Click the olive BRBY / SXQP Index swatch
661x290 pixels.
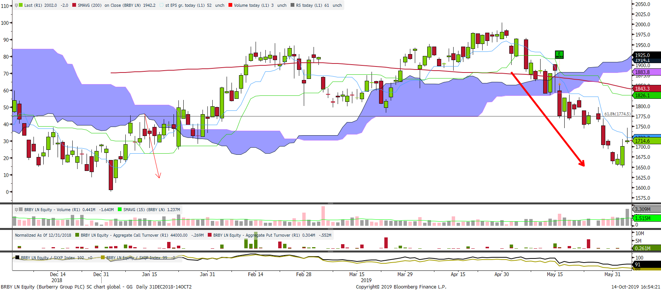tap(103, 258)
